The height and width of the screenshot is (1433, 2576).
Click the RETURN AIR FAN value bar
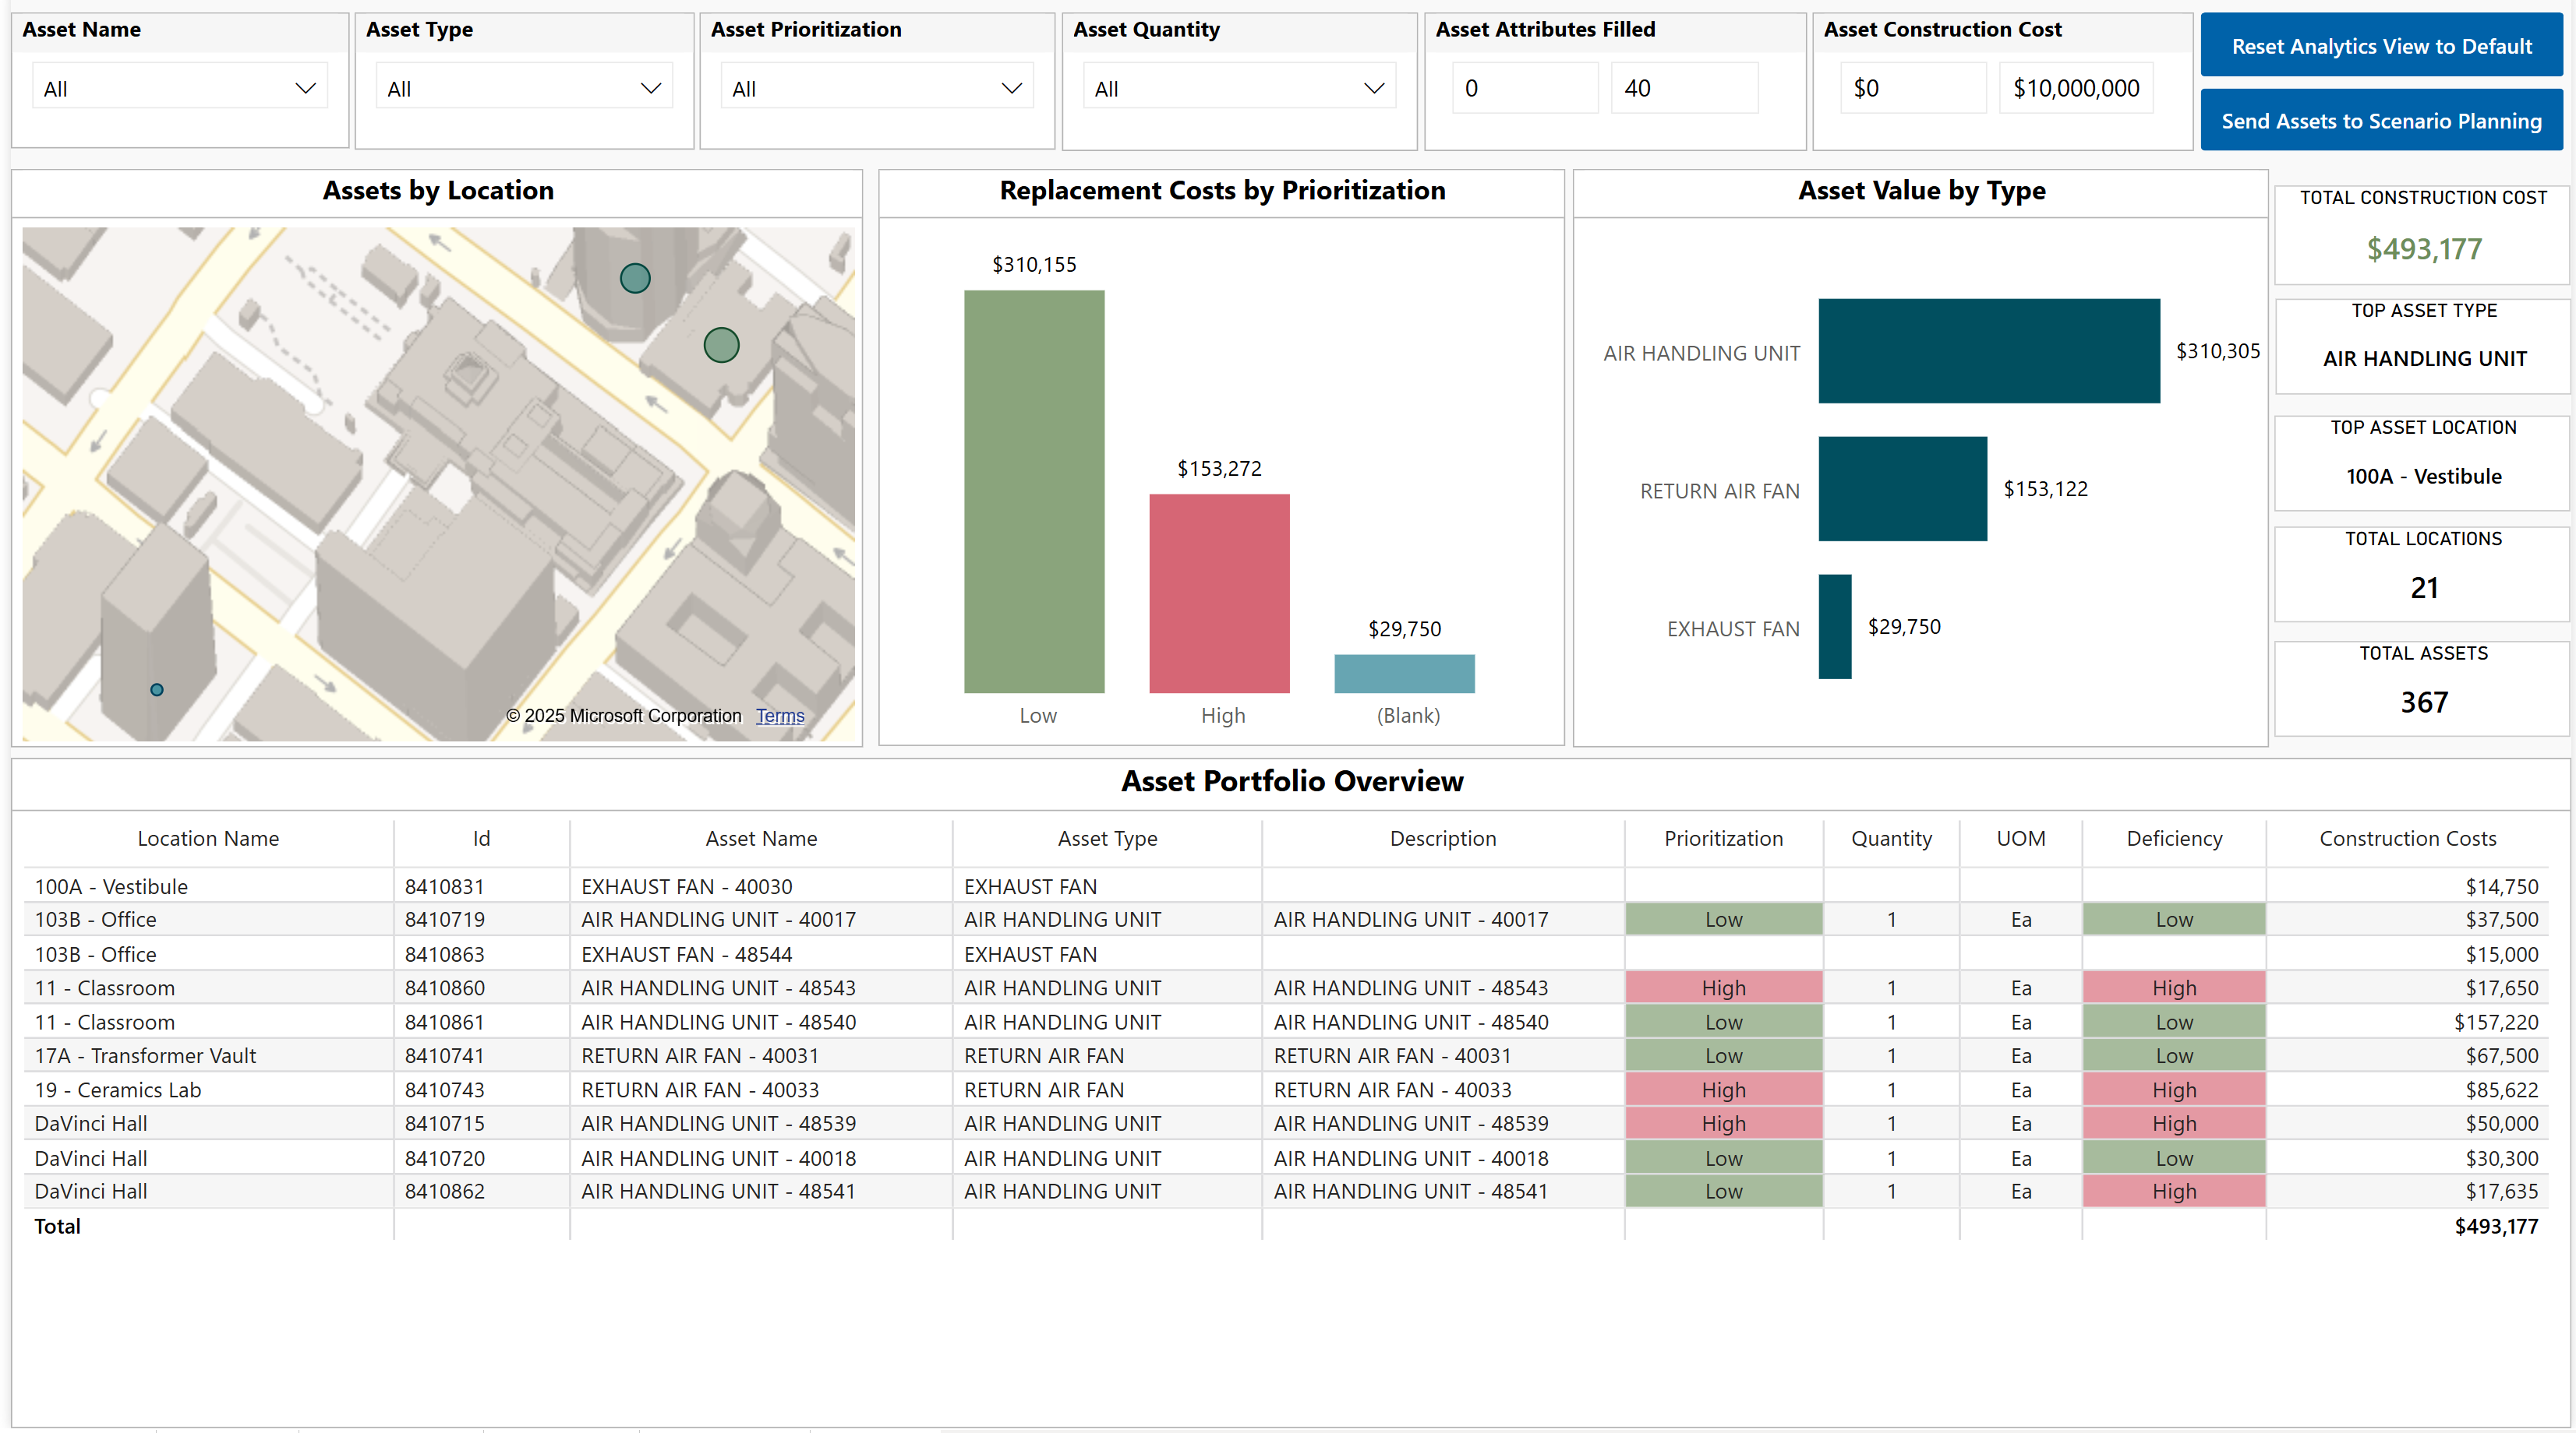point(1902,488)
